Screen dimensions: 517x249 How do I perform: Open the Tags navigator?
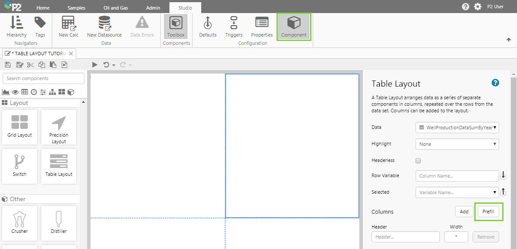[x=40, y=27]
